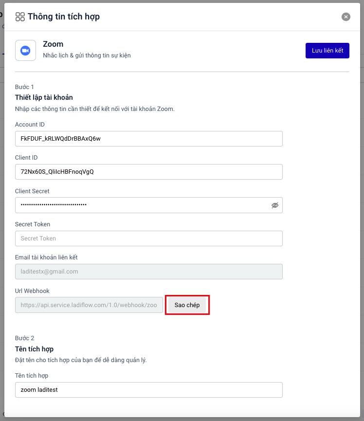Click the Thiết lập tài khoản heading
This screenshot has width=364, height=421.
coord(44,97)
